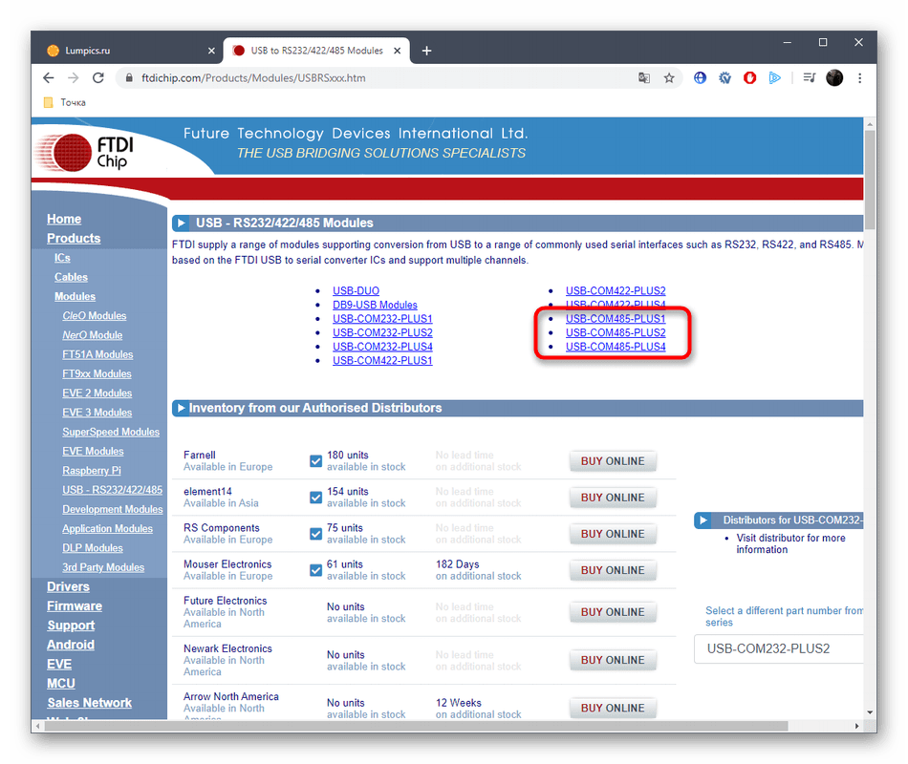The image size is (908, 764).
Task: Bookmark this page with the star icon
Action: [x=669, y=78]
